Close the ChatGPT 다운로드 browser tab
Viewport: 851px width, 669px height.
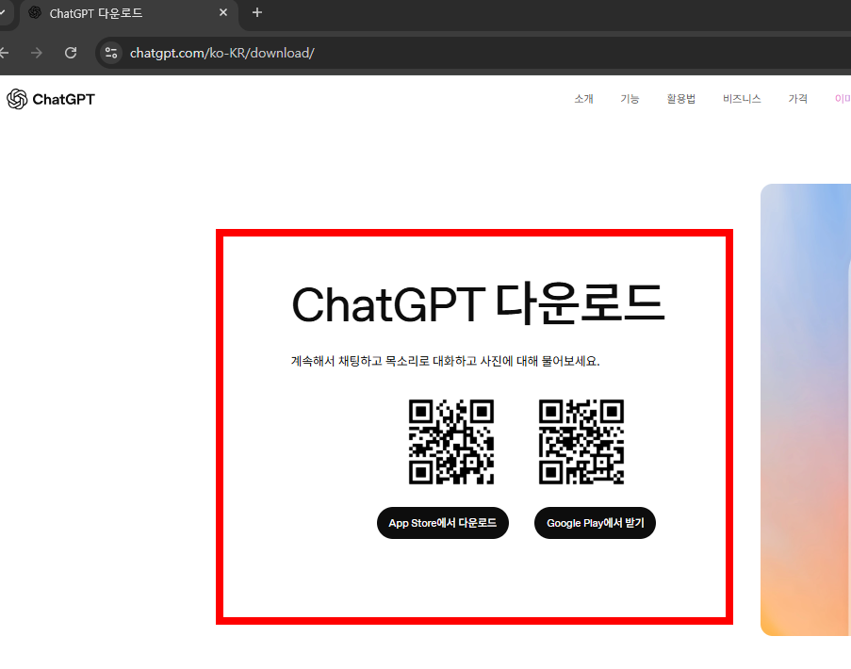[222, 13]
